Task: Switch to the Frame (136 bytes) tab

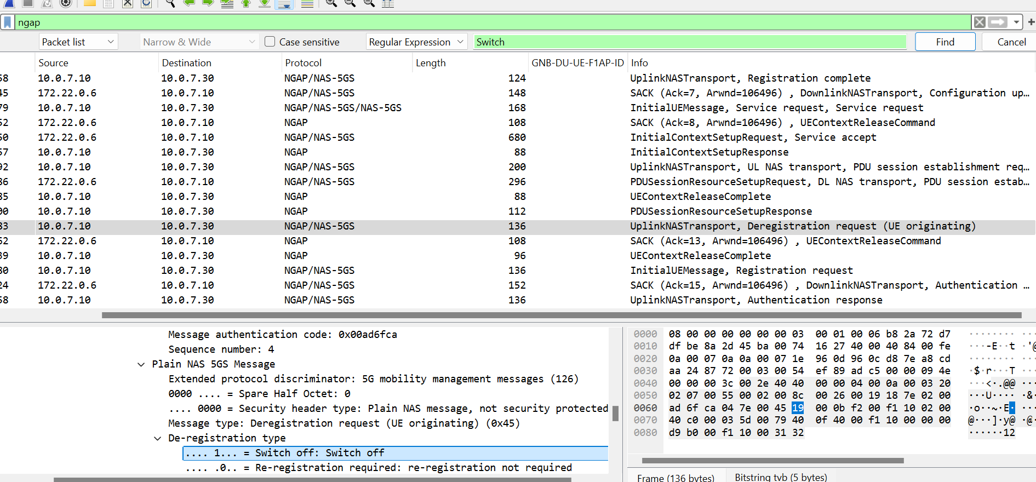Action: 676,478
